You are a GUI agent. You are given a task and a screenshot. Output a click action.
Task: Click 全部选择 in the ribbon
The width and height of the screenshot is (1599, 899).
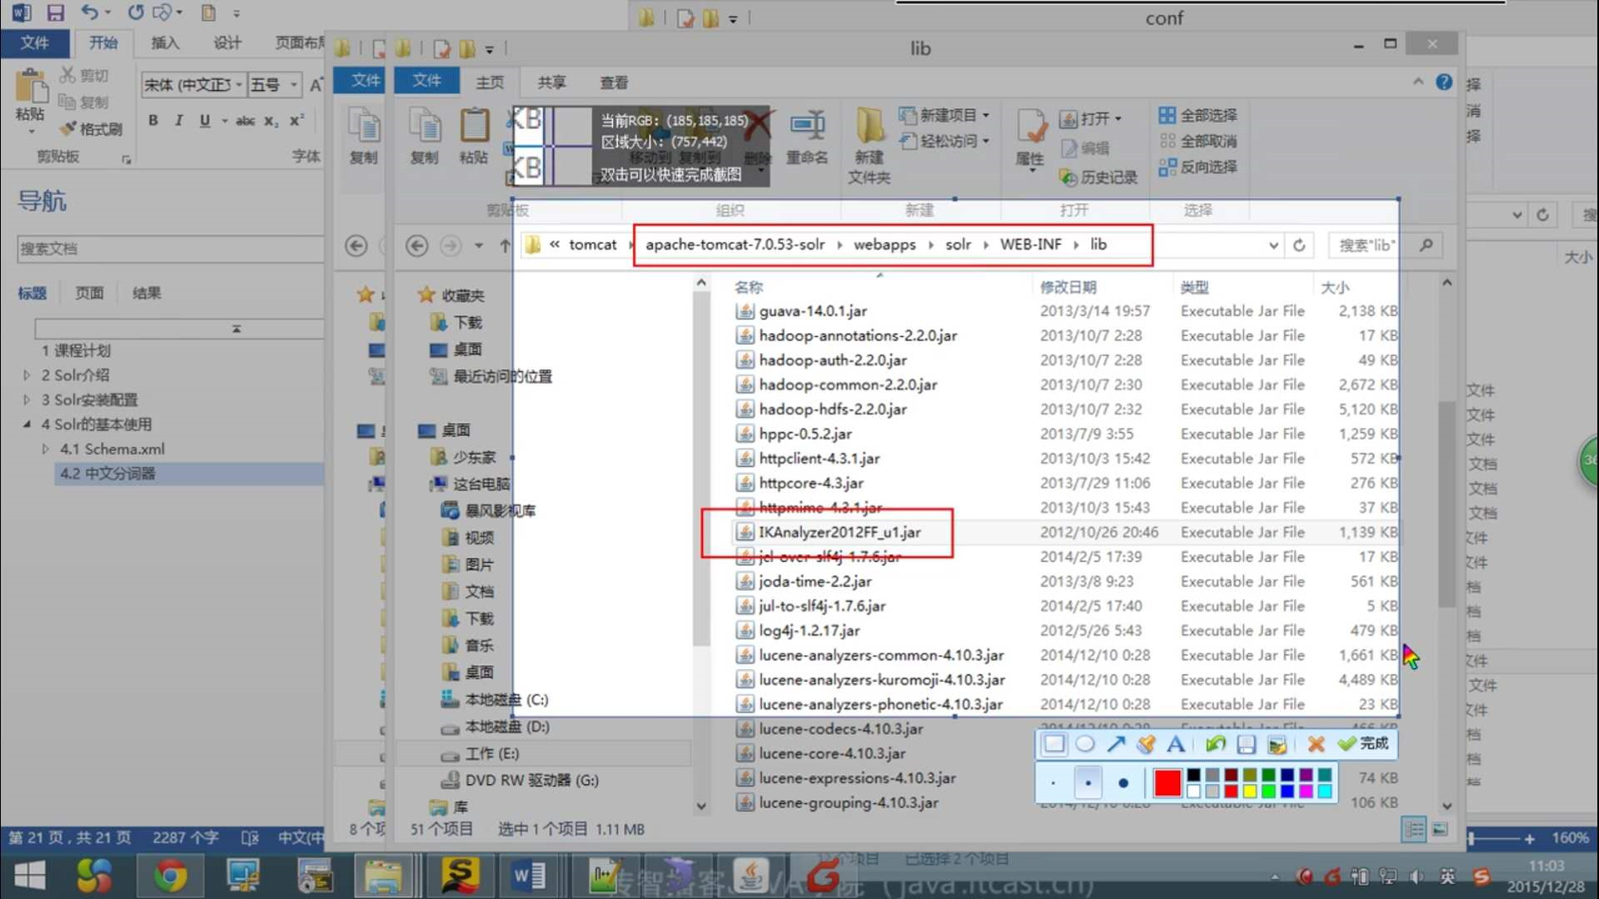tap(1198, 115)
